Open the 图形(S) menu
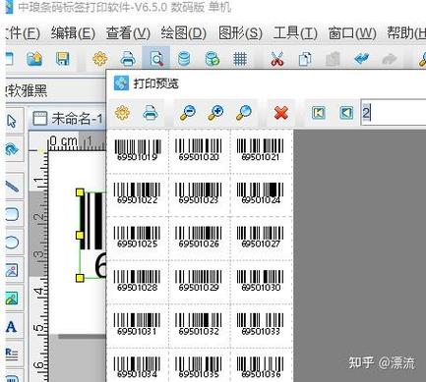 coord(240,33)
